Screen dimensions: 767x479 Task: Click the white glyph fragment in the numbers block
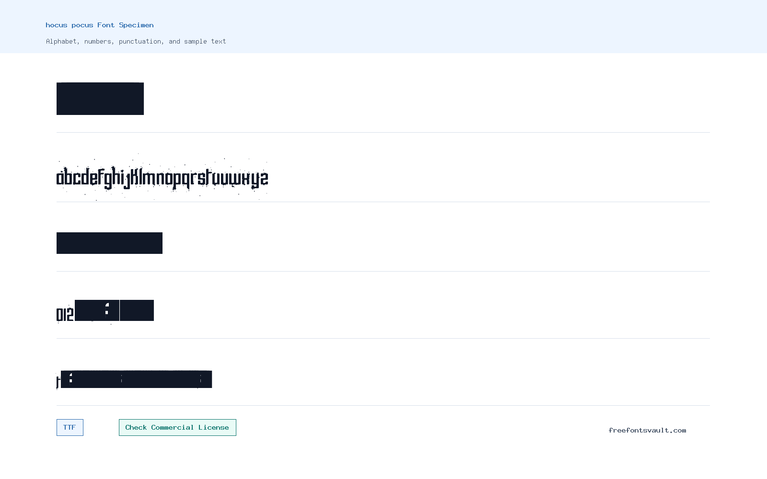point(107,309)
